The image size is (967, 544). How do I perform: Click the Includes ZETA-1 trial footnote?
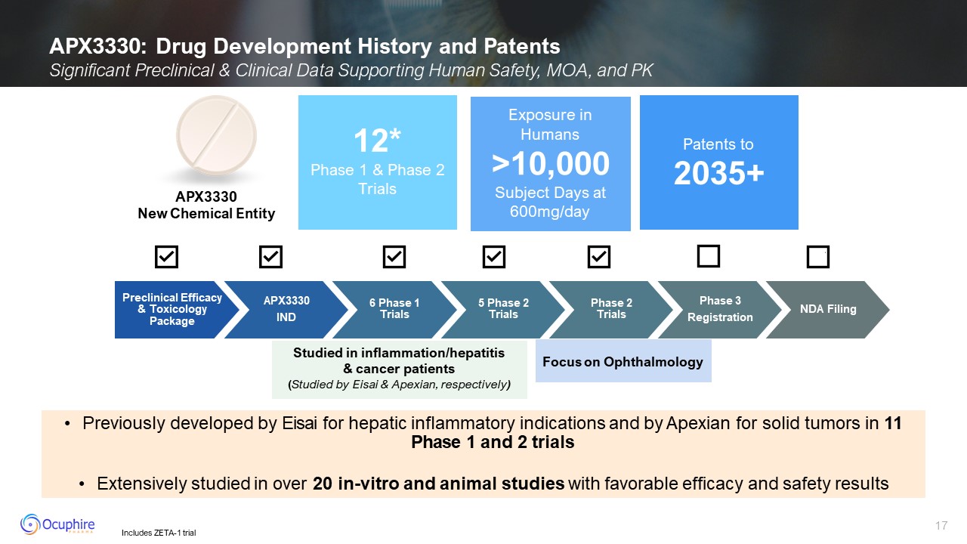tap(159, 533)
